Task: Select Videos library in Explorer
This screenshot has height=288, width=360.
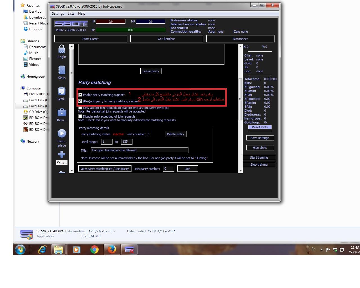Action: point(34,65)
